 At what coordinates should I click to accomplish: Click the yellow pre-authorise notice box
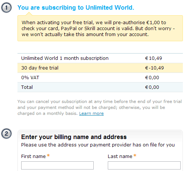coord(100,28)
